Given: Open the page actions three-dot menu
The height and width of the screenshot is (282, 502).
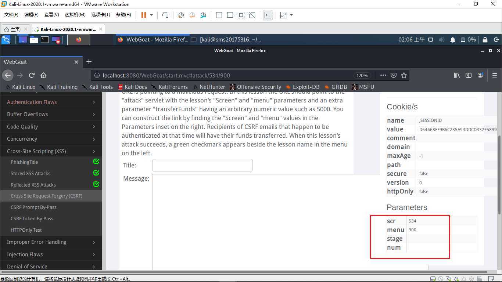Looking at the screenshot, I should point(383,75).
